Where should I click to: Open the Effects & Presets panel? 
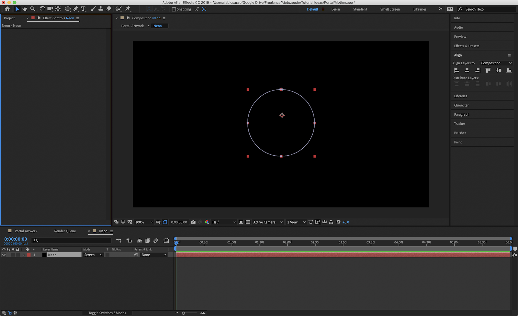[x=467, y=46]
